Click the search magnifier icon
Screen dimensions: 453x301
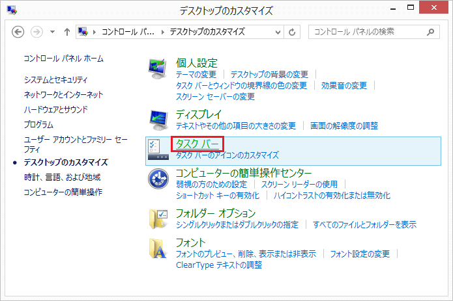click(x=430, y=32)
